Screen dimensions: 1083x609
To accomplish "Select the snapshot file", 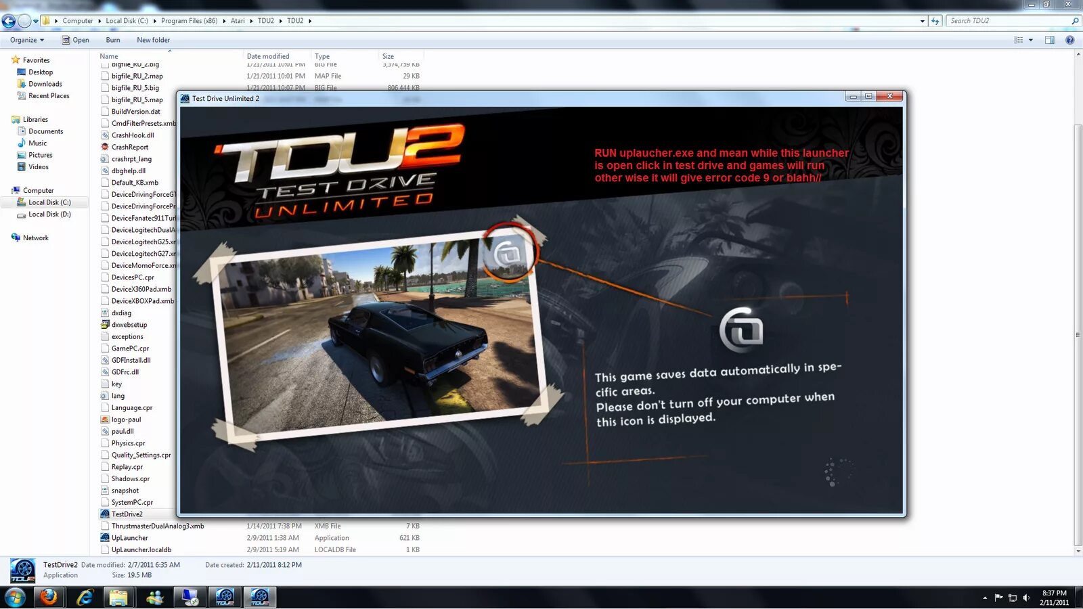I will [x=125, y=491].
